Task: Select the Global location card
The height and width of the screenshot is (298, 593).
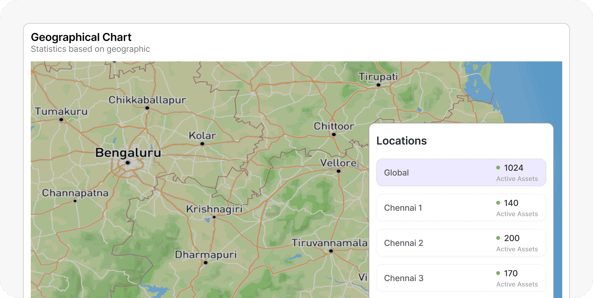Action: (461, 172)
